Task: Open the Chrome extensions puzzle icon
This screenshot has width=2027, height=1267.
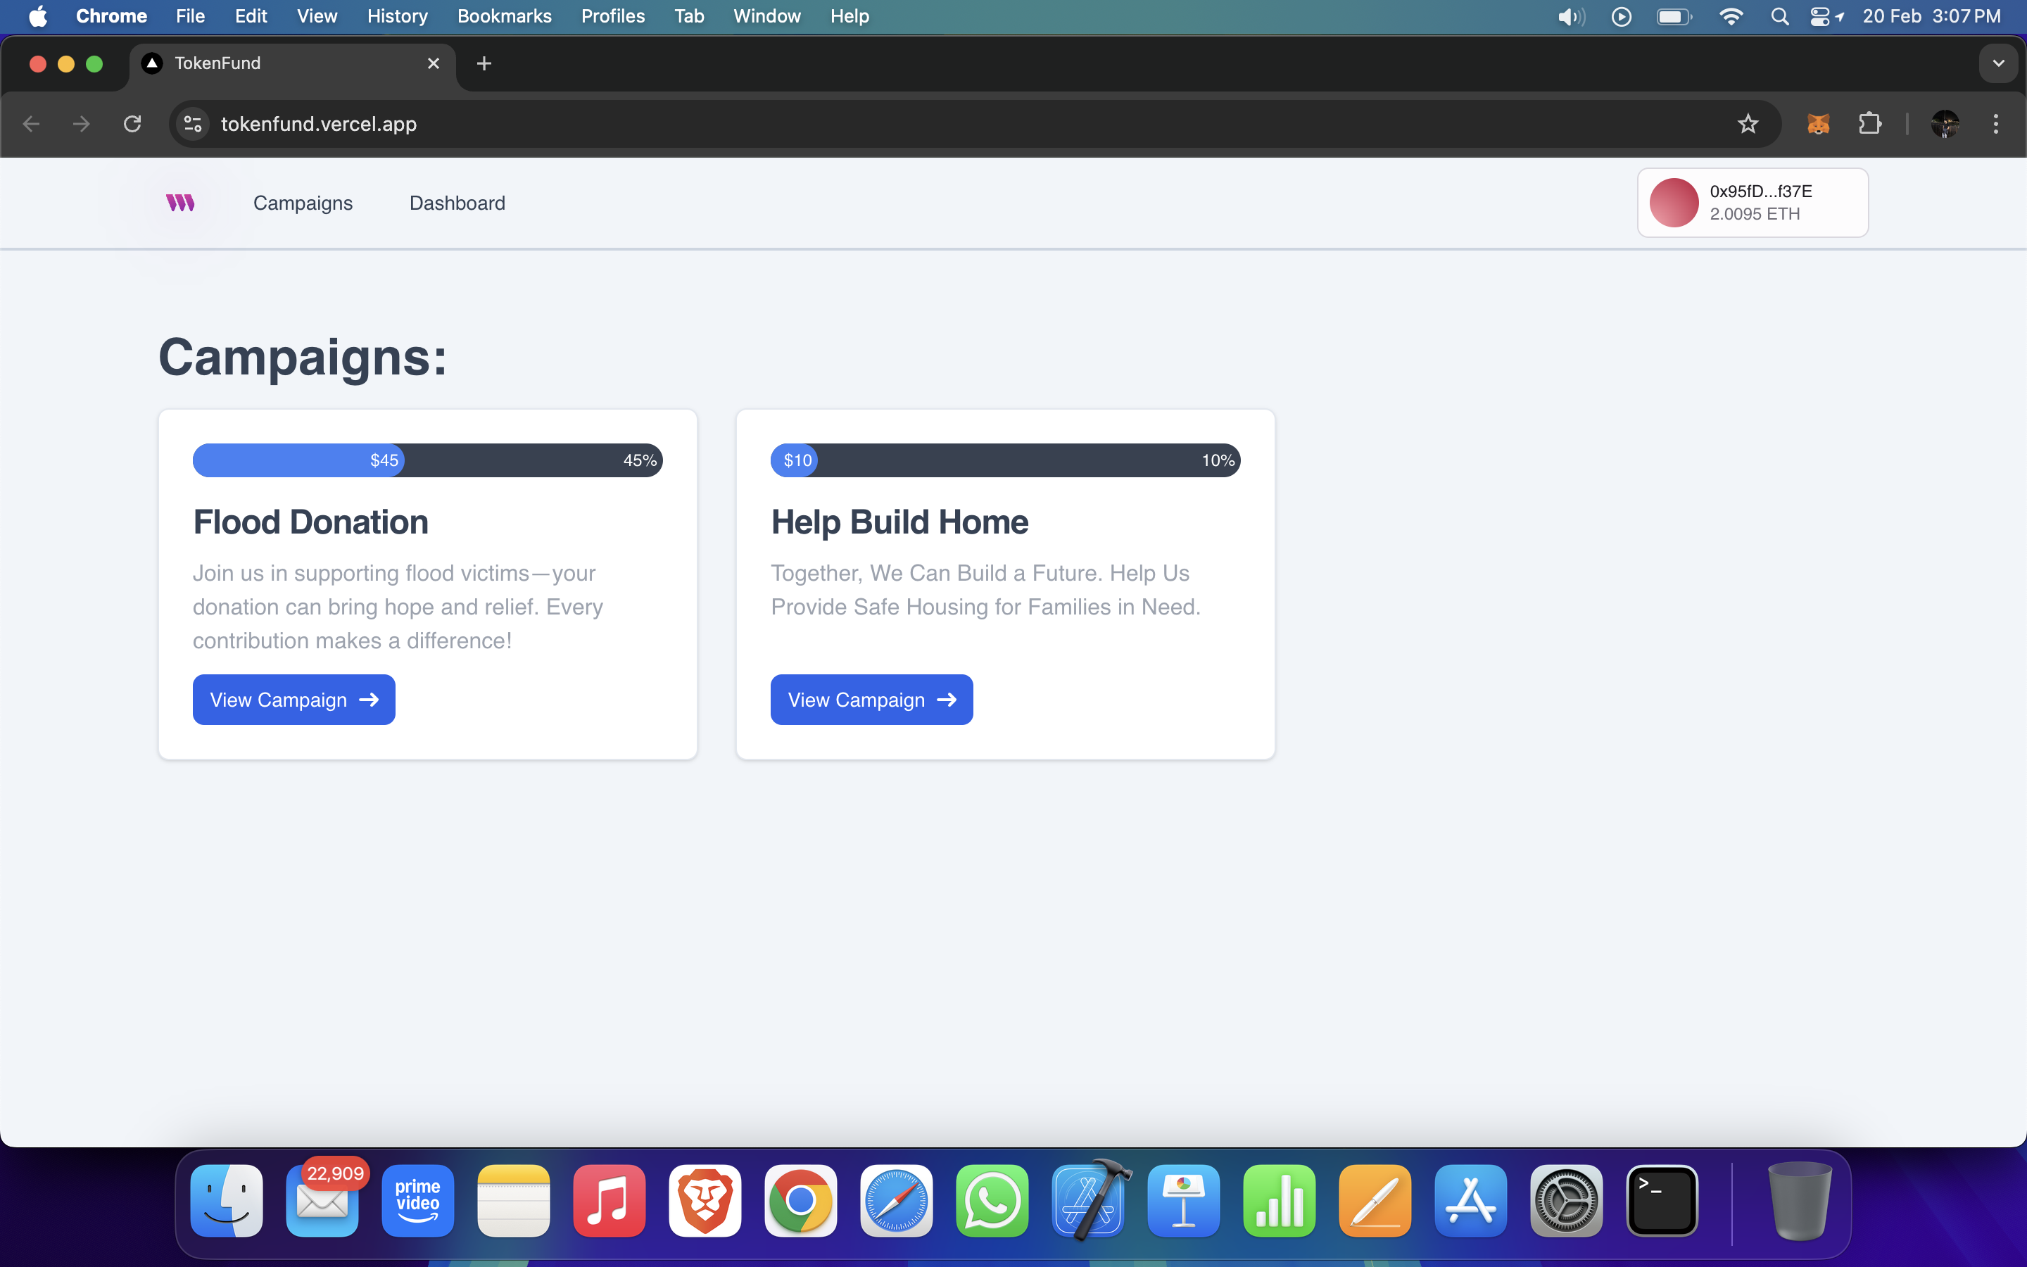Action: [x=1869, y=124]
